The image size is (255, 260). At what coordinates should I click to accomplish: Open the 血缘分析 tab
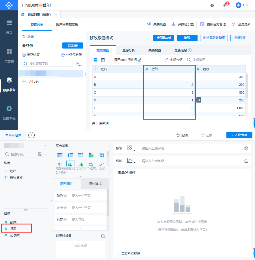click(129, 50)
